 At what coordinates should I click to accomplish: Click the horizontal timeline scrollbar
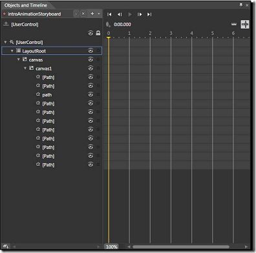pyautogui.click(x=181, y=247)
